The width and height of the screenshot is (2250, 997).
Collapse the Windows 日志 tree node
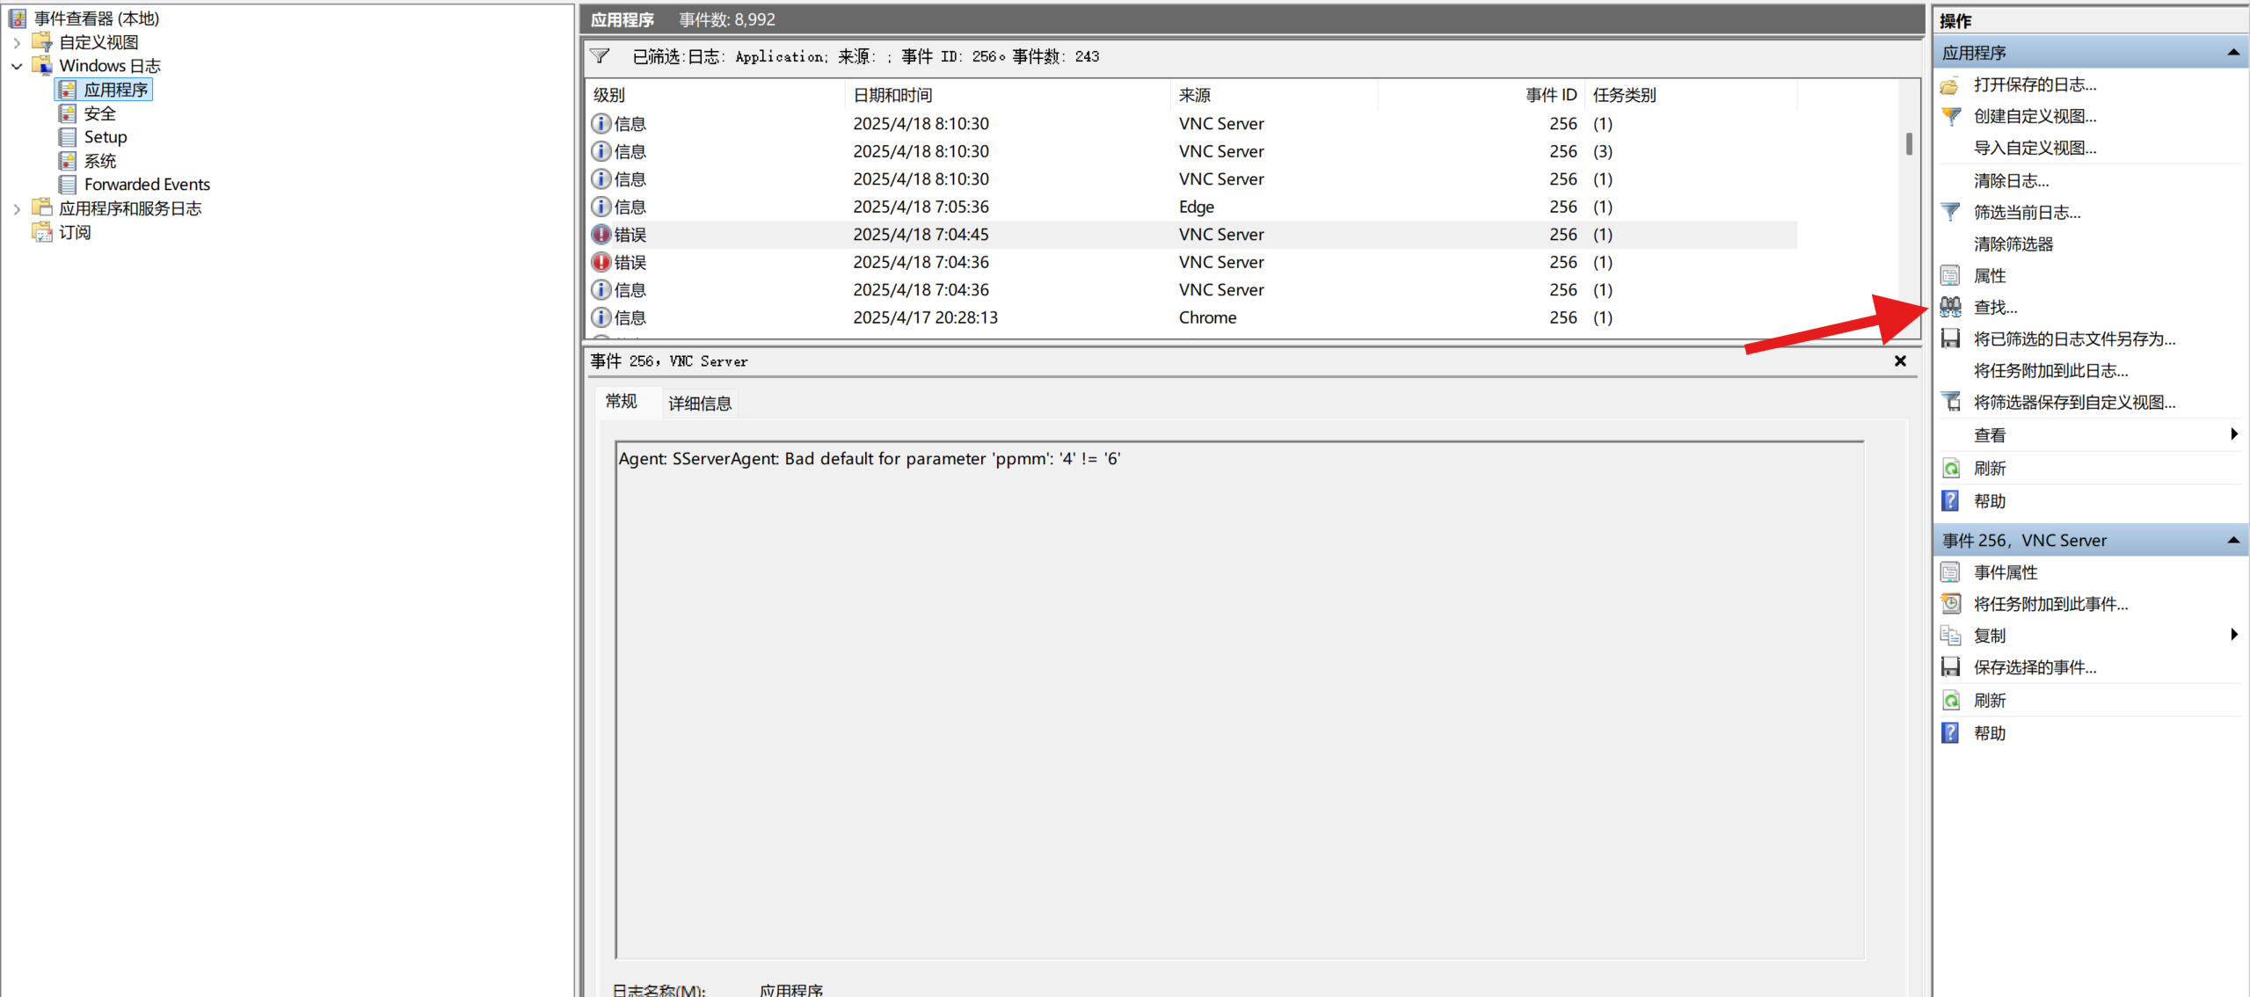coord(17,66)
